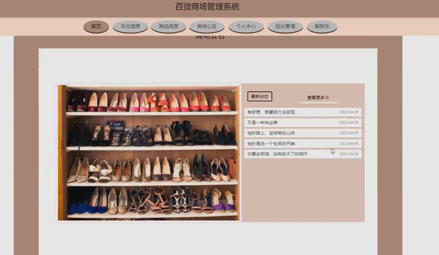The height and width of the screenshot is (255, 439).
Task: Navigate to the 首页 homepage button
Action: (x=96, y=27)
